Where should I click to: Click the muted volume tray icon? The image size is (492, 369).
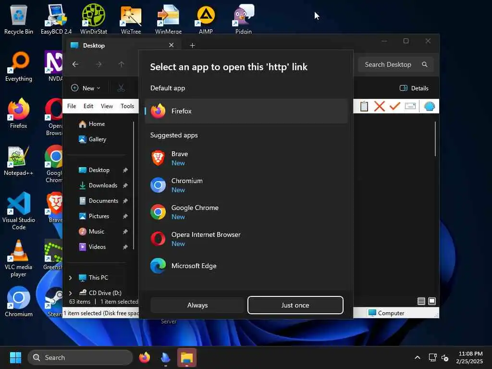445,357
